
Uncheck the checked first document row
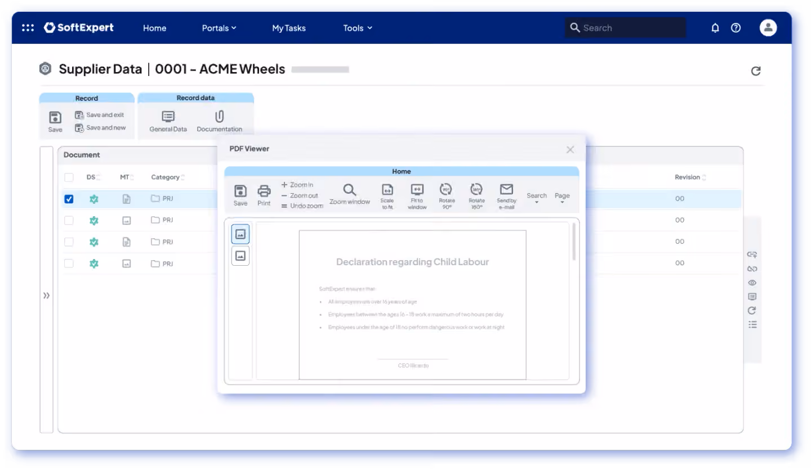tap(69, 199)
